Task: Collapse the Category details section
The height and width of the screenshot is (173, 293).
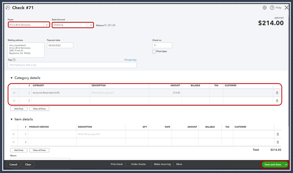Action: 11,78
